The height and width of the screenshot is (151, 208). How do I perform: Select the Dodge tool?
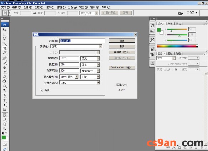5,90
